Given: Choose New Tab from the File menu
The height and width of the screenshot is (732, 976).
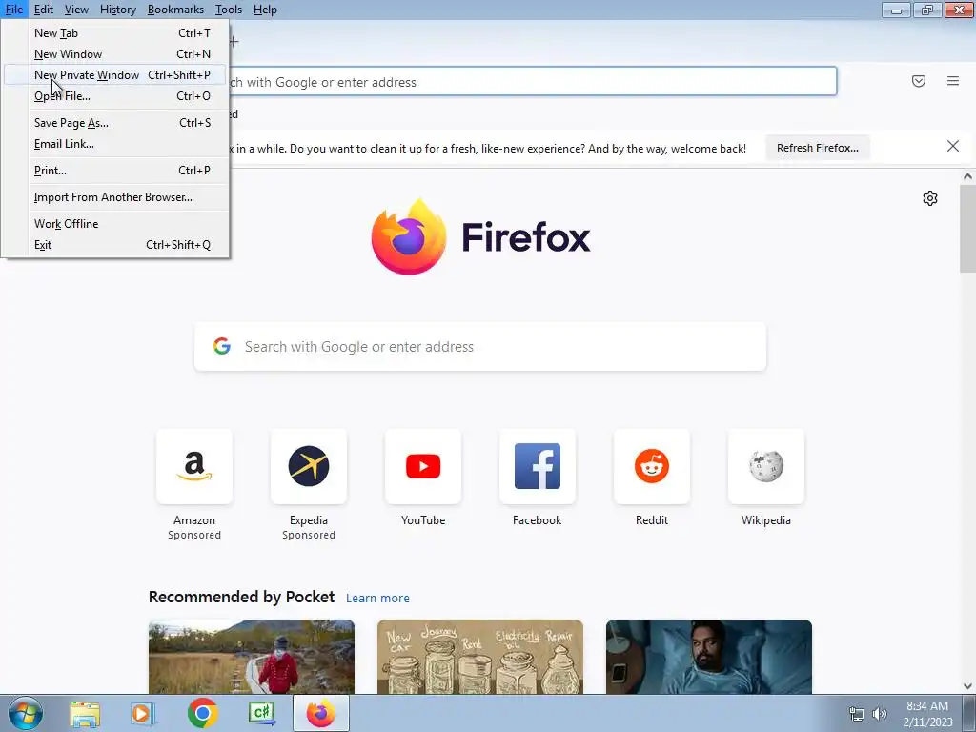Looking at the screenshot, I should point(115,33).
